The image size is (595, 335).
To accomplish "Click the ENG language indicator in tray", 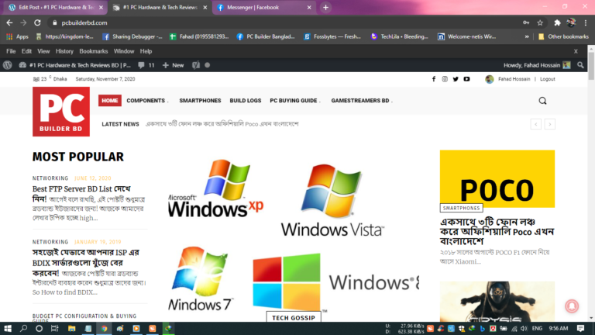I will tap(537, 329).
